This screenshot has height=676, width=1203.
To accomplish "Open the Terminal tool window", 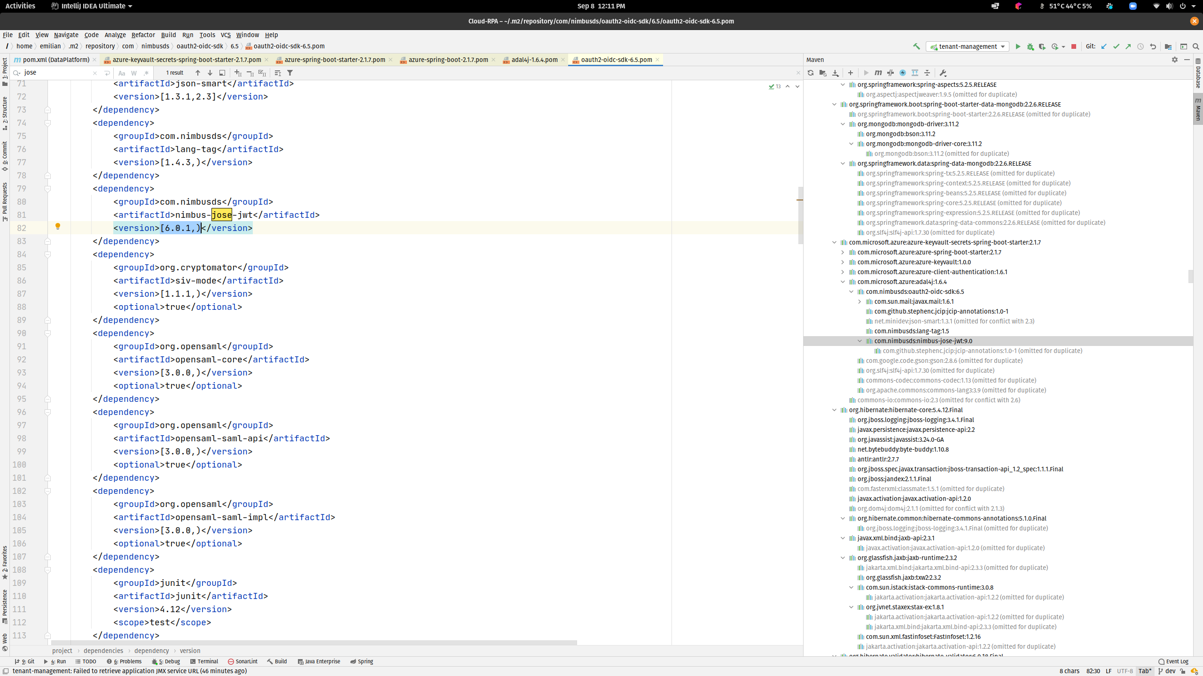I will (x=204, y=661).
